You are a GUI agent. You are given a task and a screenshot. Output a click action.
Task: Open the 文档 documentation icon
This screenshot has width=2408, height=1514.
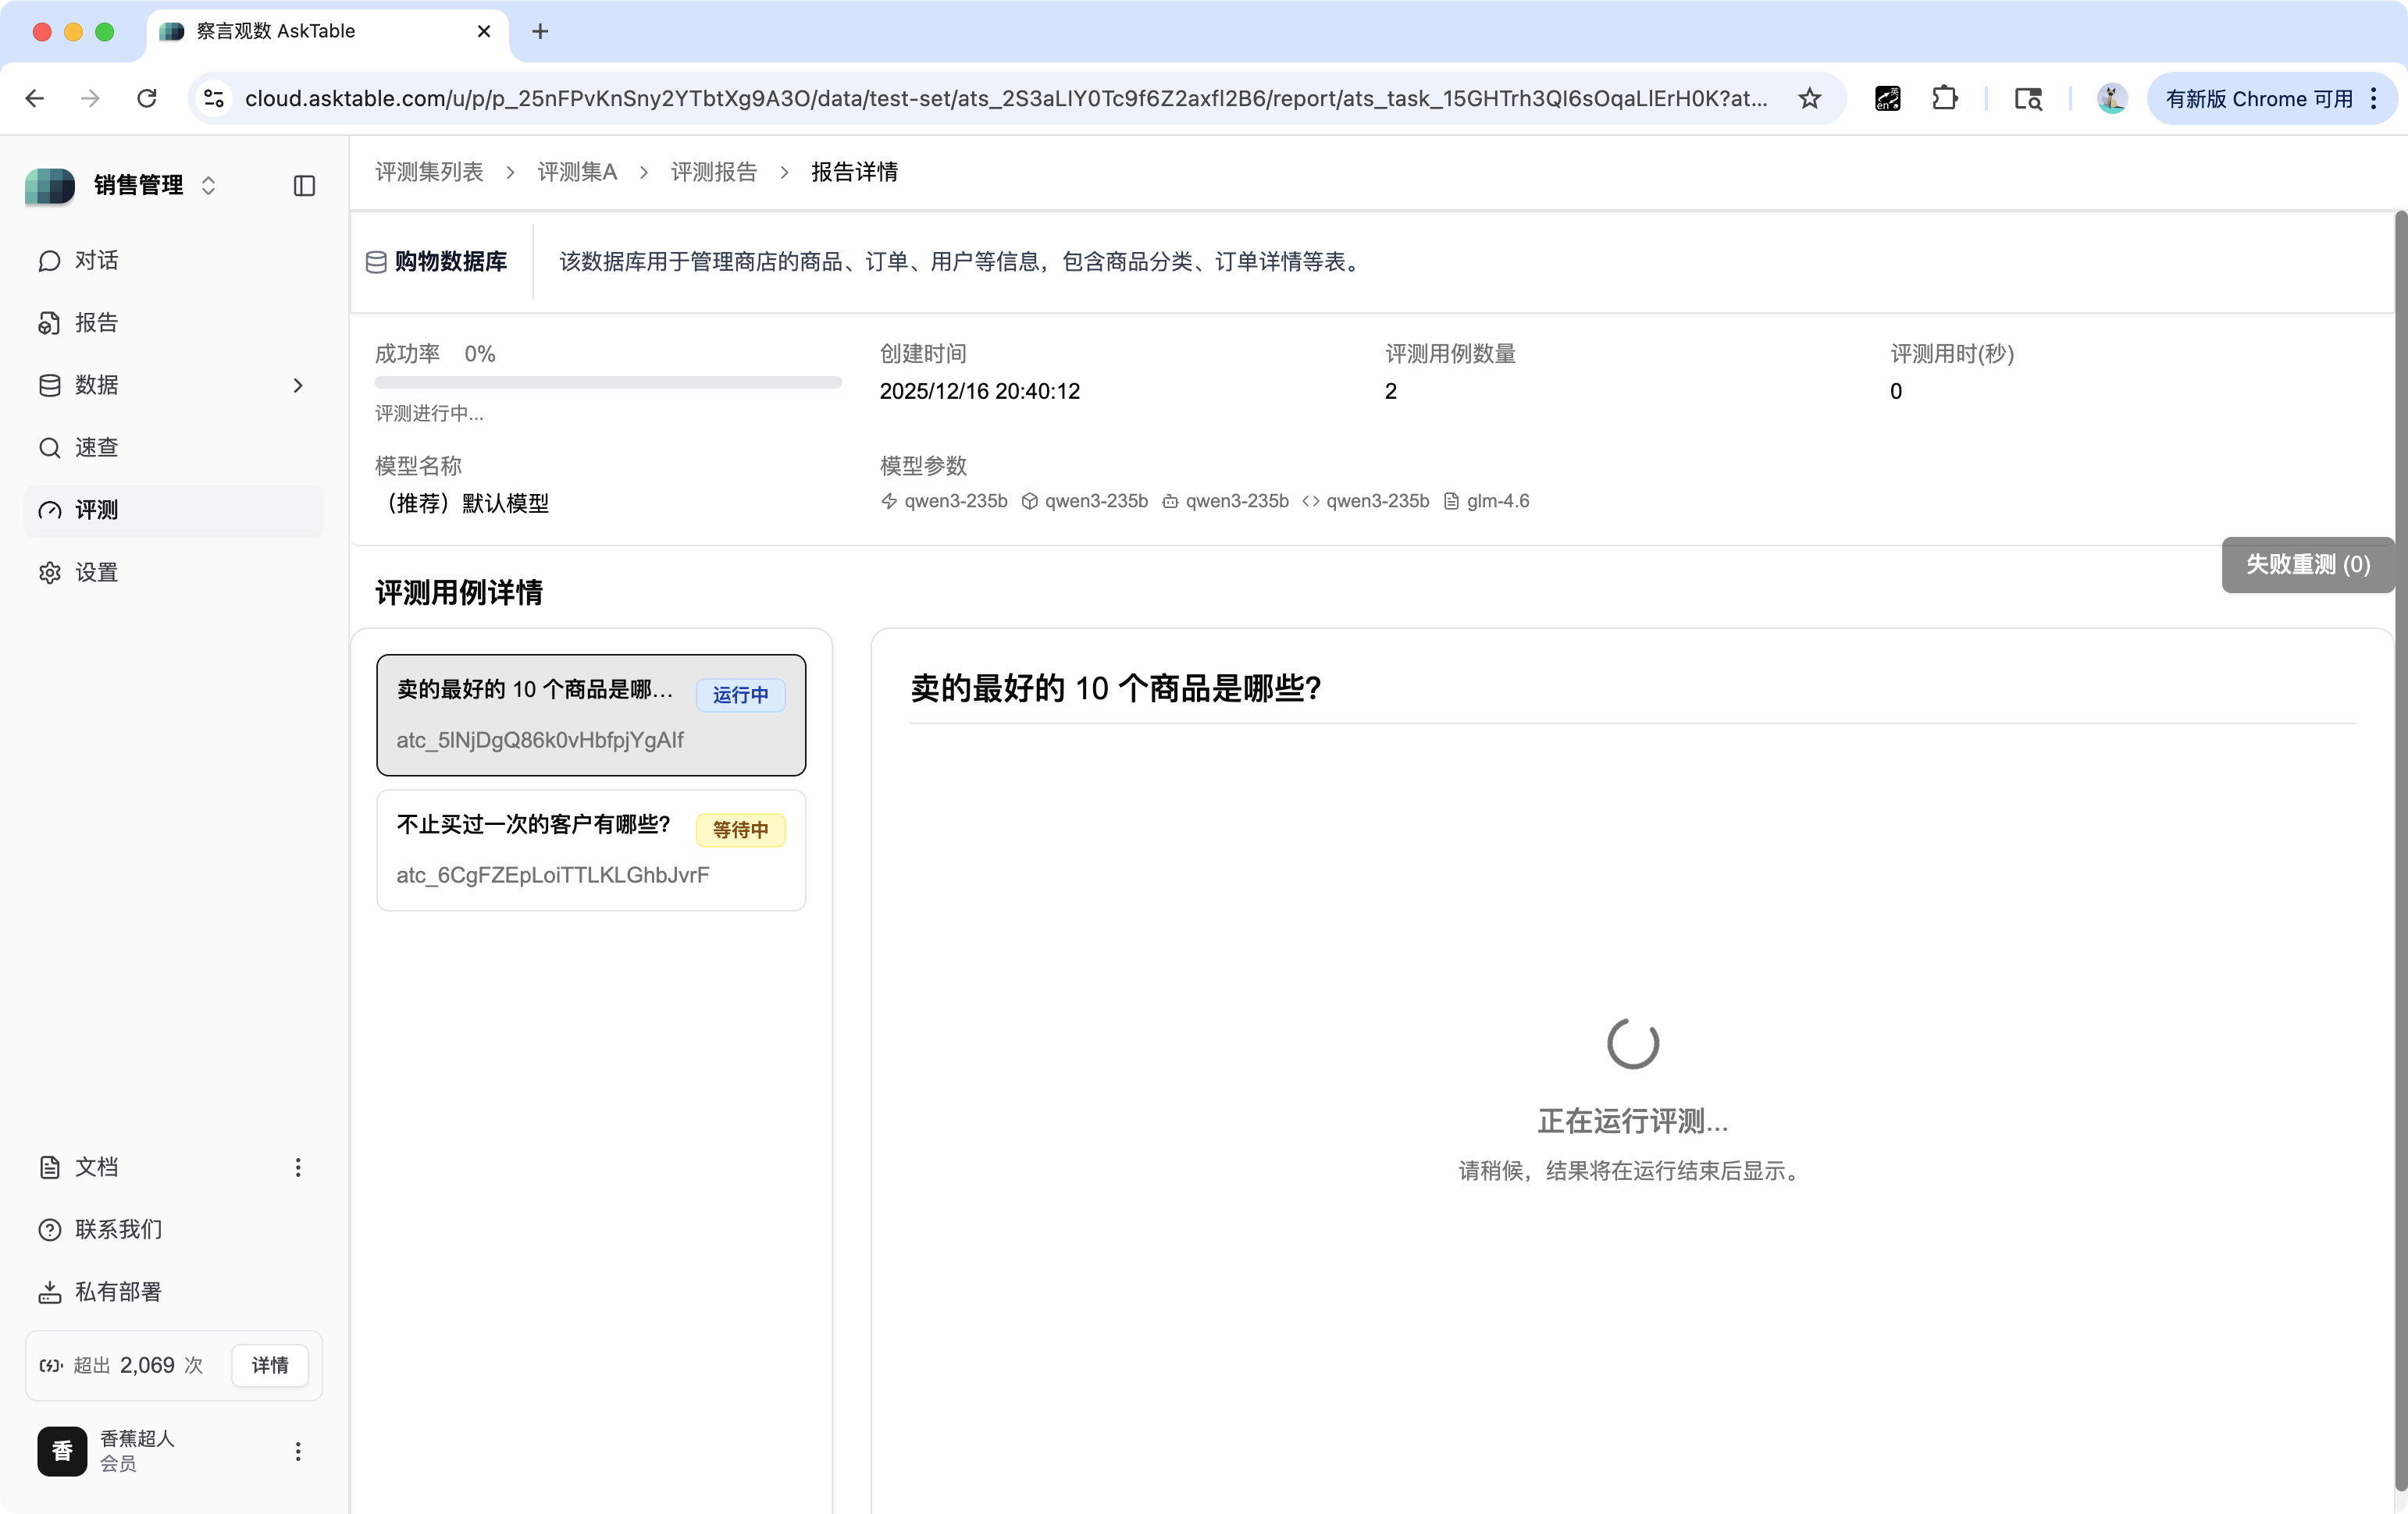(x=50, y=1166)
